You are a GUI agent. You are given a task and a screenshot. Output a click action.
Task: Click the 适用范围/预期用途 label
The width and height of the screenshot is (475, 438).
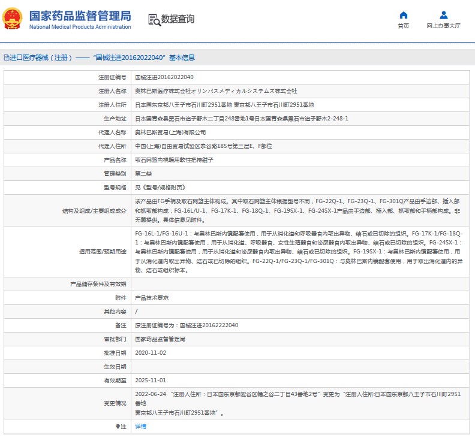tap(103, 252)
